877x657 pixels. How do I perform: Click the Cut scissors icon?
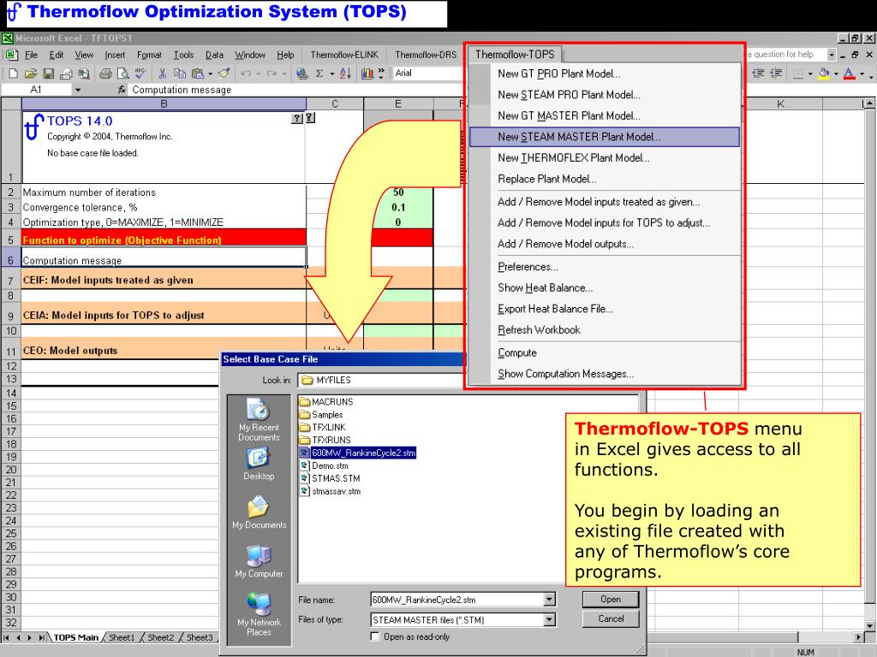[x=162, y=74]
